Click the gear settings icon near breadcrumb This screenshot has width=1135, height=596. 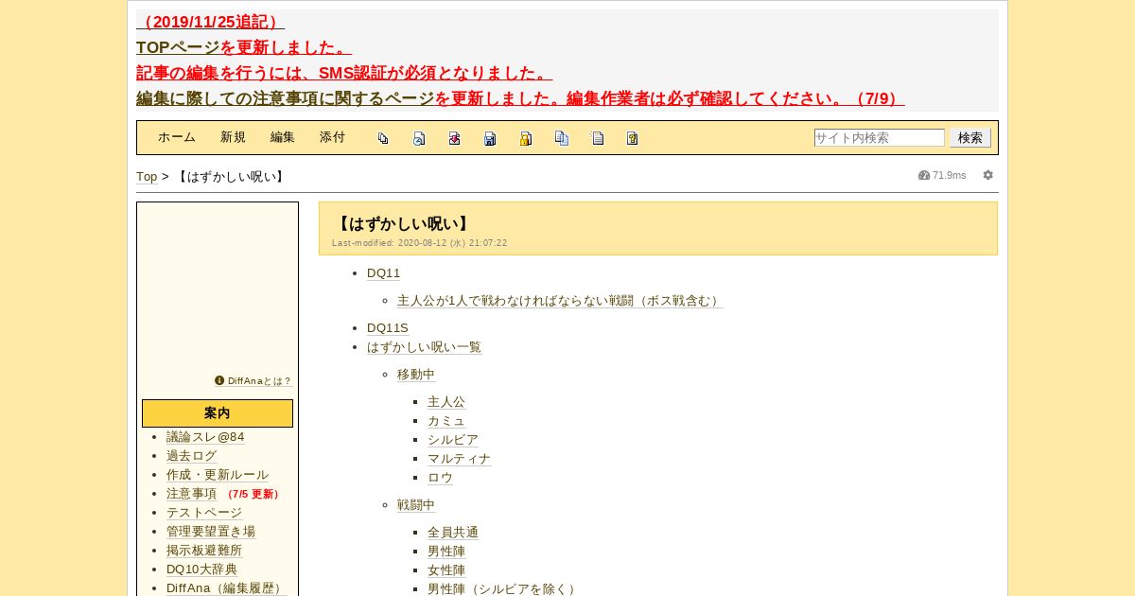(988, 175)
